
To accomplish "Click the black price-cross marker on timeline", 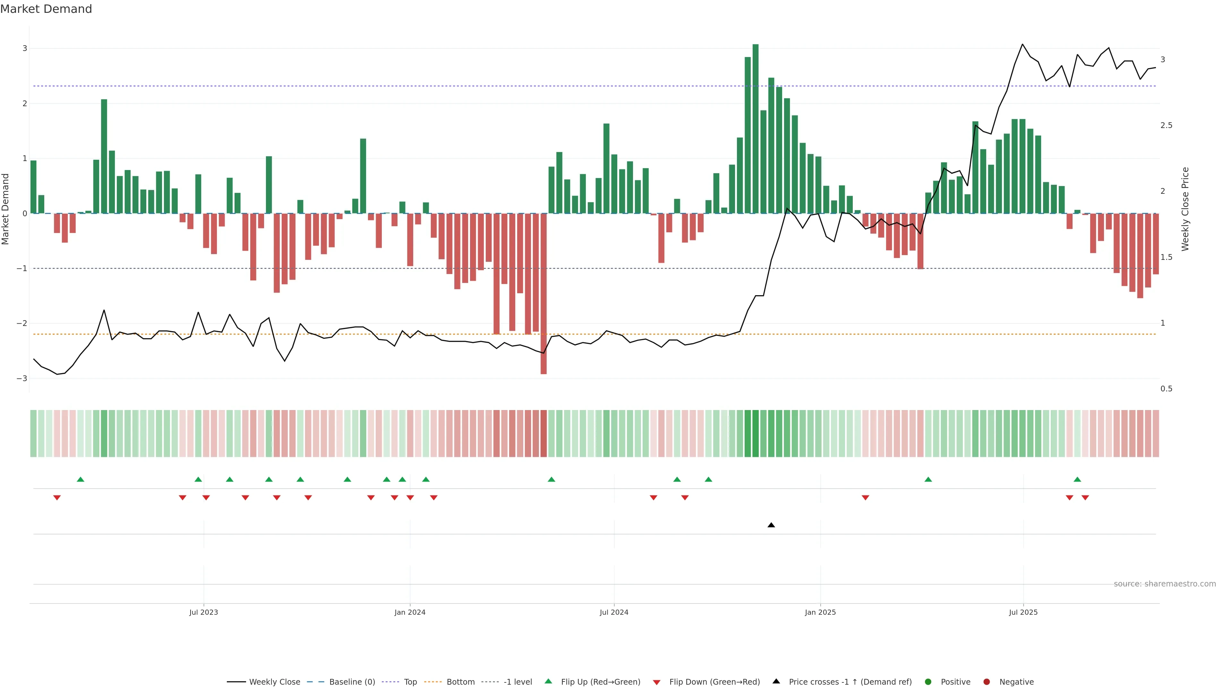I will click(x=771, y=525).
